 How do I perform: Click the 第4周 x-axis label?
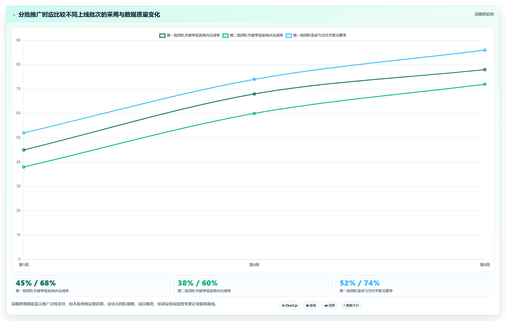click(254, 265)
